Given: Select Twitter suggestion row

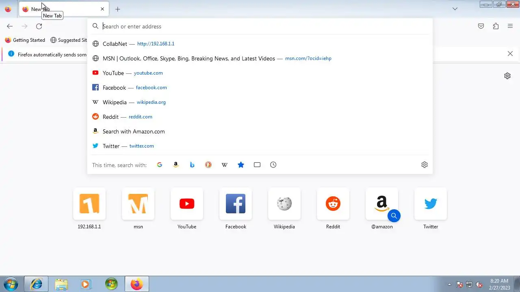Looking at the screenshot, I should 260,146.
